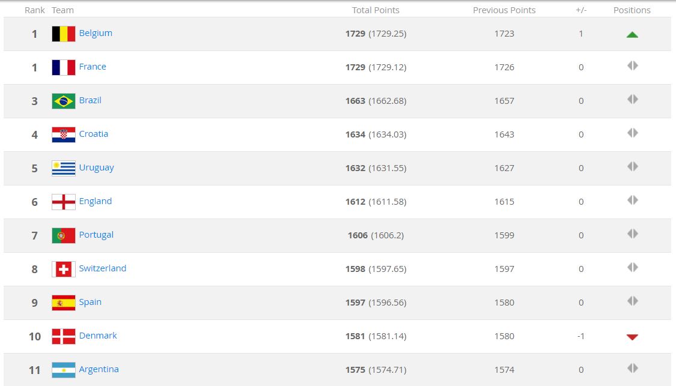Open the France team link
This screenshot has width=676, height=386.
coord(93,67)
